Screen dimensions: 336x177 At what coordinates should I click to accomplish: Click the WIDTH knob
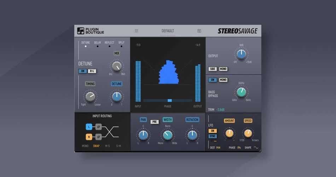tap(168, 135)
